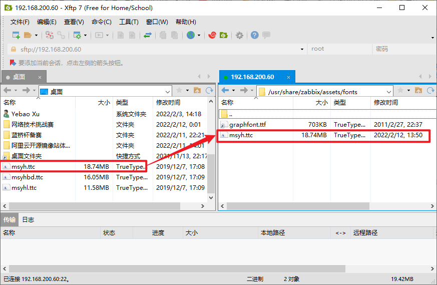Click the root username field
Image resolution: width=437 pixels, height=285 pixels.
coord(340,49)
